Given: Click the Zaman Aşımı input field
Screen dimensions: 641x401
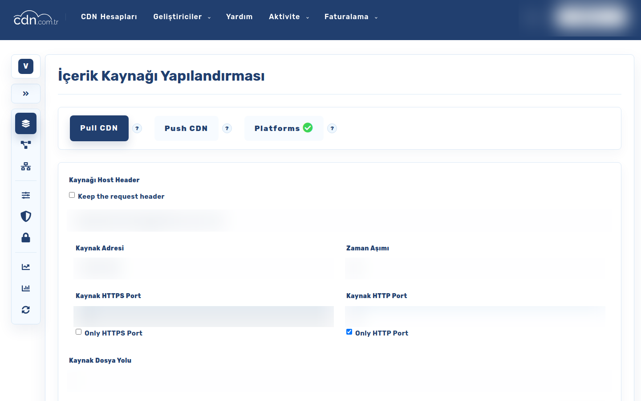Looking at the screenshot, I should [x=475, y=268].
